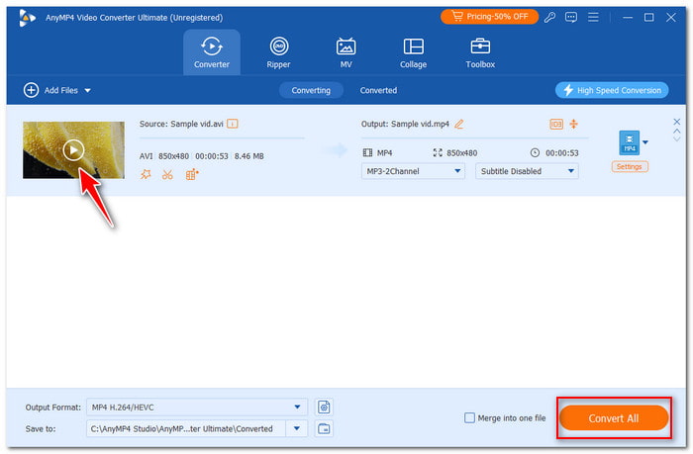Expand the Add Files dropdown arrow
Viewport: 693px width, 454px height.
(x=87, y=91)
